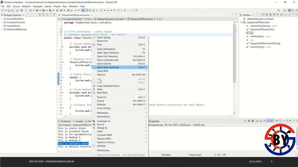Toggle Pin Console button

277,121
